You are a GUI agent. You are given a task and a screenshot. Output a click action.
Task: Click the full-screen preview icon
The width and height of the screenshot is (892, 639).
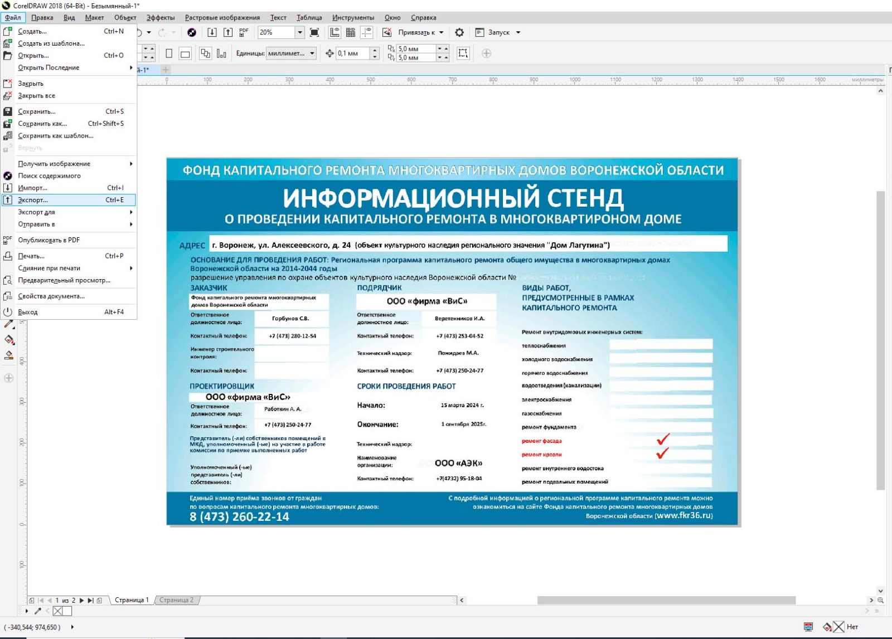(314, 32)
